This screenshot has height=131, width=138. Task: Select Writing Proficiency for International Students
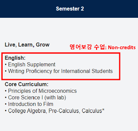(x=60, y=71)
